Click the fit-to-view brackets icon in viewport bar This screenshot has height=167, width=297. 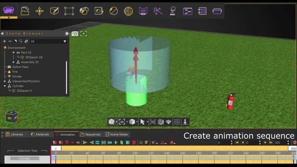pos(122,122)
